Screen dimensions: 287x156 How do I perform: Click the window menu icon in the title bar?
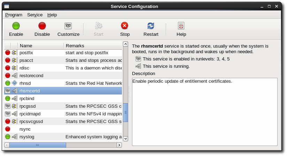coord(7,7)
